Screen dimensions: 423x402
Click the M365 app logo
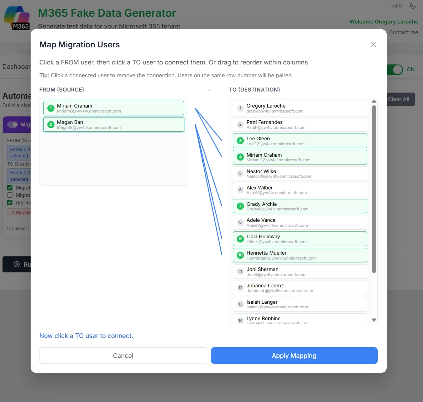click(x=17, y=18)
